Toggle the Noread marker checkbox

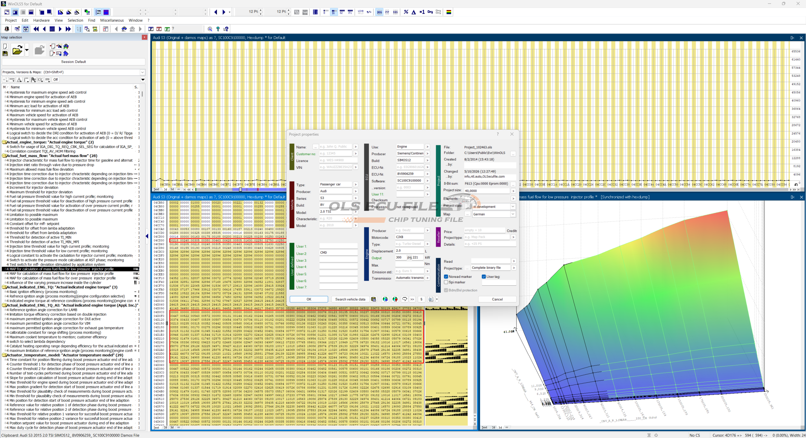point(446,277)
